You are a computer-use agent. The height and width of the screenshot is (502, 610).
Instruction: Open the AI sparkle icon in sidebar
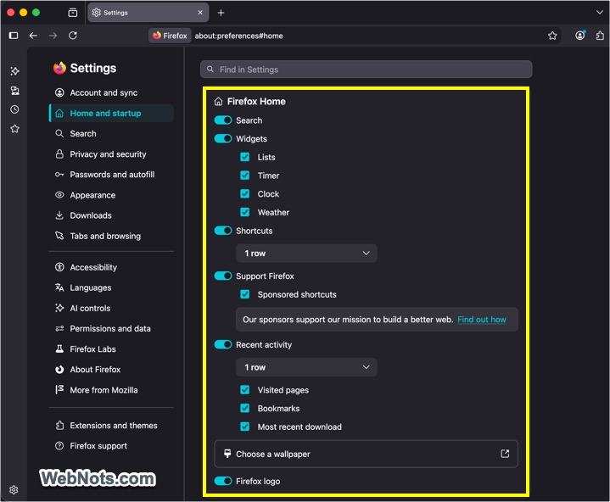(14, 70)
